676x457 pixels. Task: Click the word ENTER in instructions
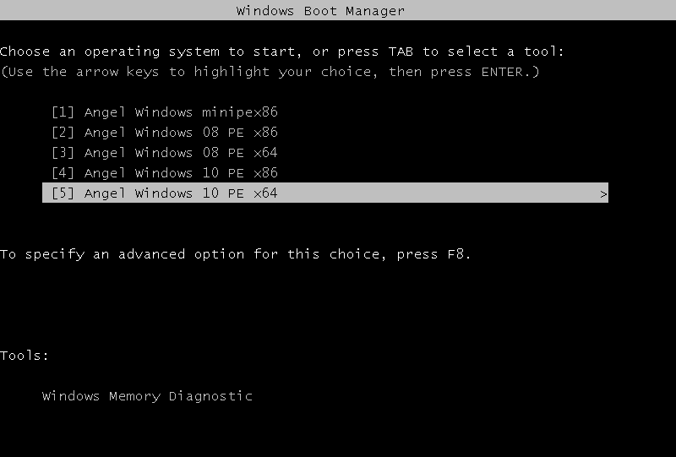[502, 72]
